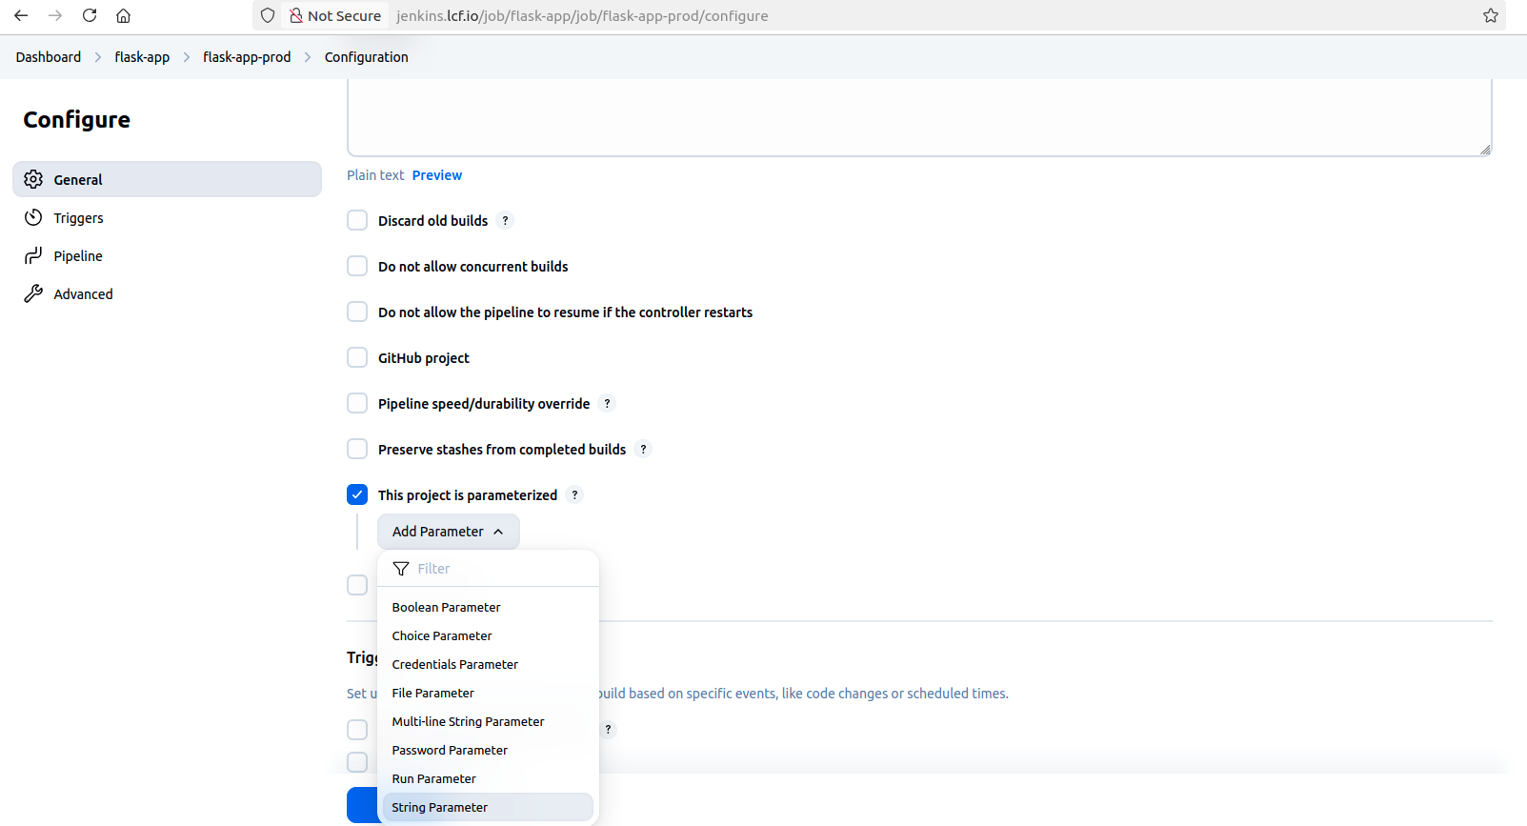The width and height of the screenshot is (1527, 826).
Task: Expand the Dashboard breadcrumb chevron
Action: click(x=98, y=57)
